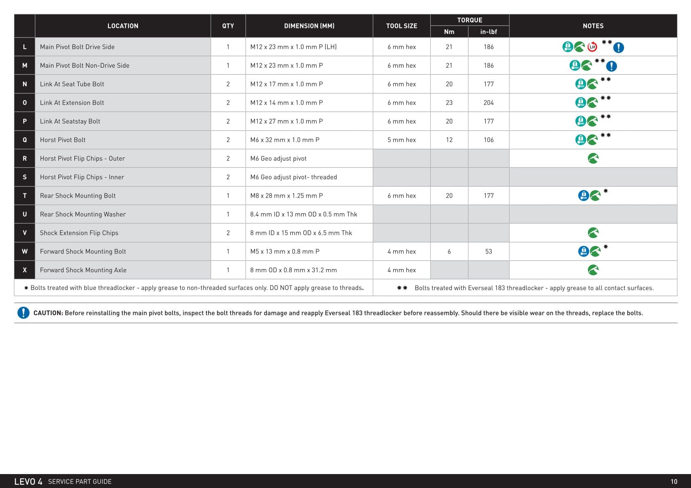Screen dimensions: 691x488
Task: Click the blue caution icon beside CAUTION text
Action: (x=23, y=313)
